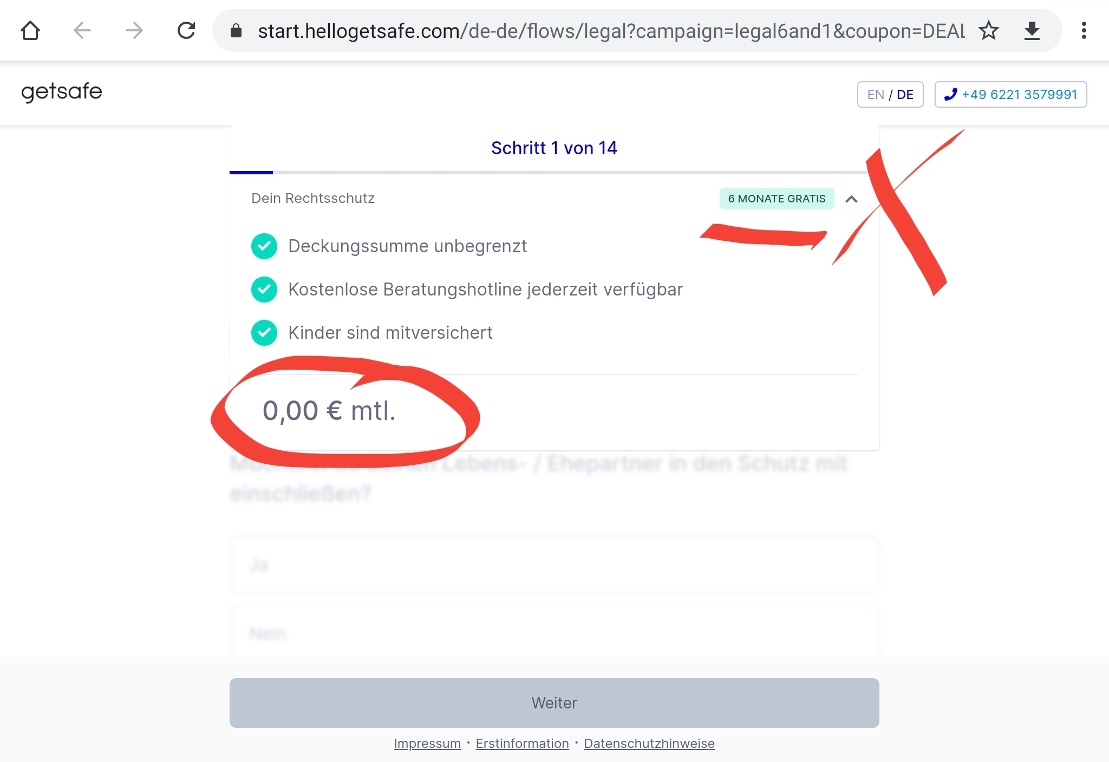Switch language with the EN / DE toggle
This screenshot has width=1109, height=762.
(890, 95)
